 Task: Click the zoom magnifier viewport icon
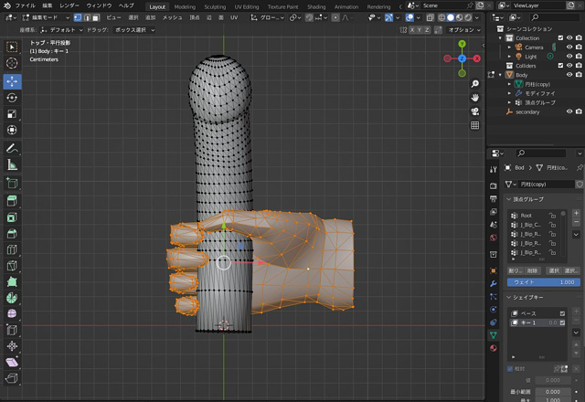click(x=475, y=82)
